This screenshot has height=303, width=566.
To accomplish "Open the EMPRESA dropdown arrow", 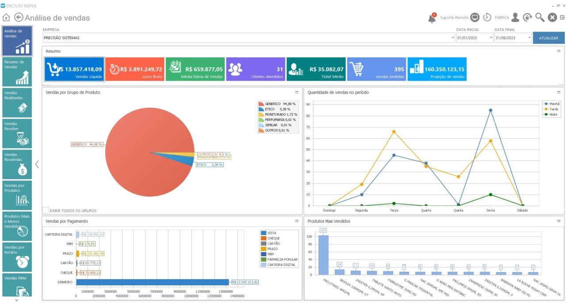I will pyautogui.click(x=453, y=38).
